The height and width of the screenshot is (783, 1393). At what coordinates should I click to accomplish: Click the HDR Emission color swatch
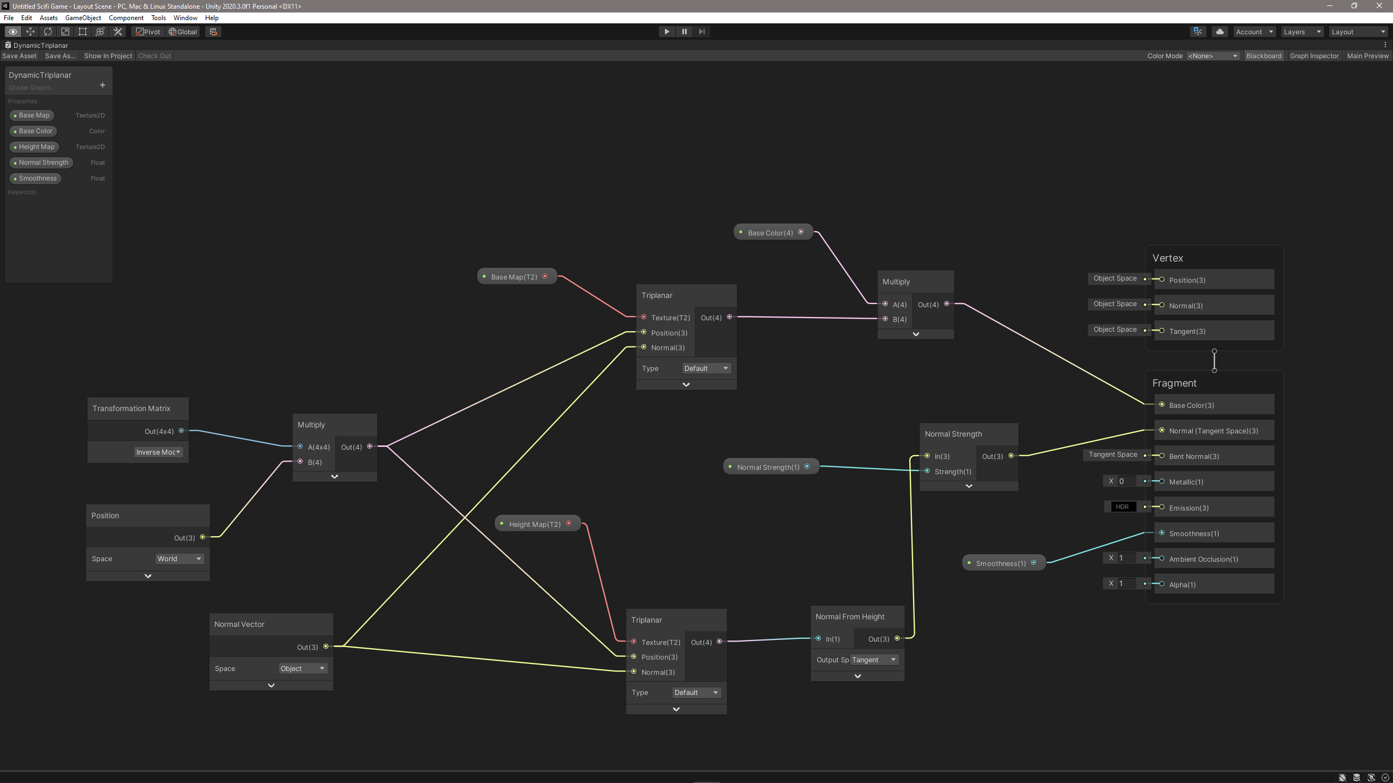pos(1122,507)
